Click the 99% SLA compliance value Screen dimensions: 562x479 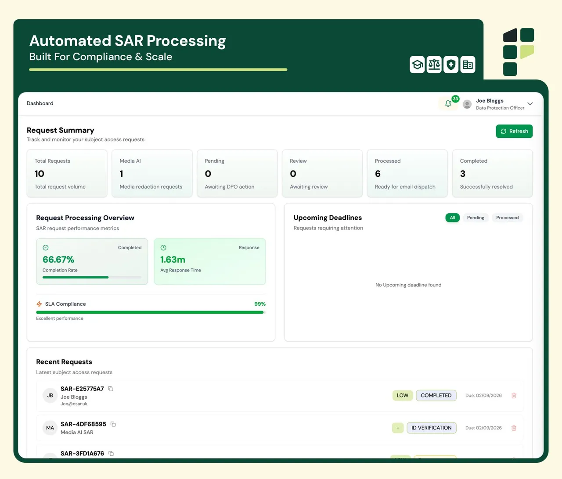coord(260,304)
